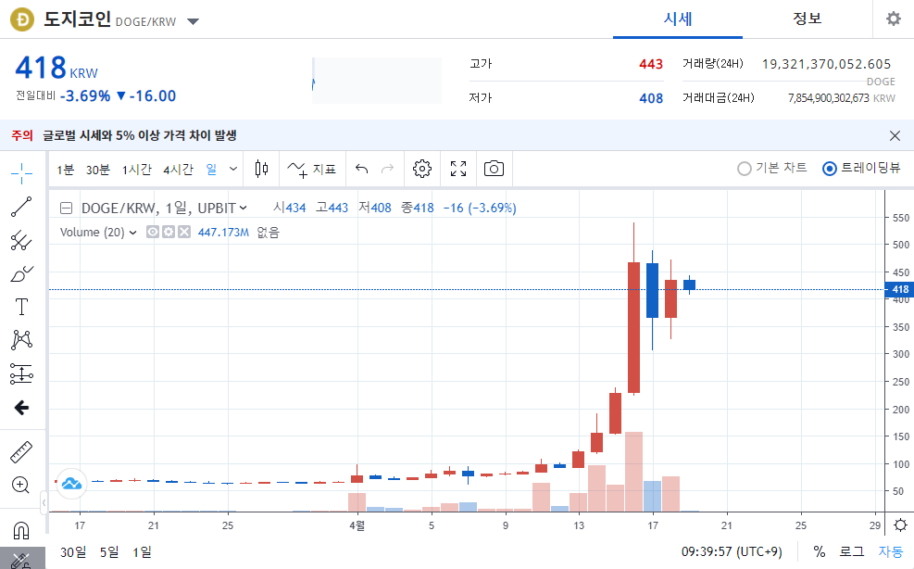Select the 트레이딩뷰 radio option
Viewport: 914px width, 569px height.
click(861, 168)
